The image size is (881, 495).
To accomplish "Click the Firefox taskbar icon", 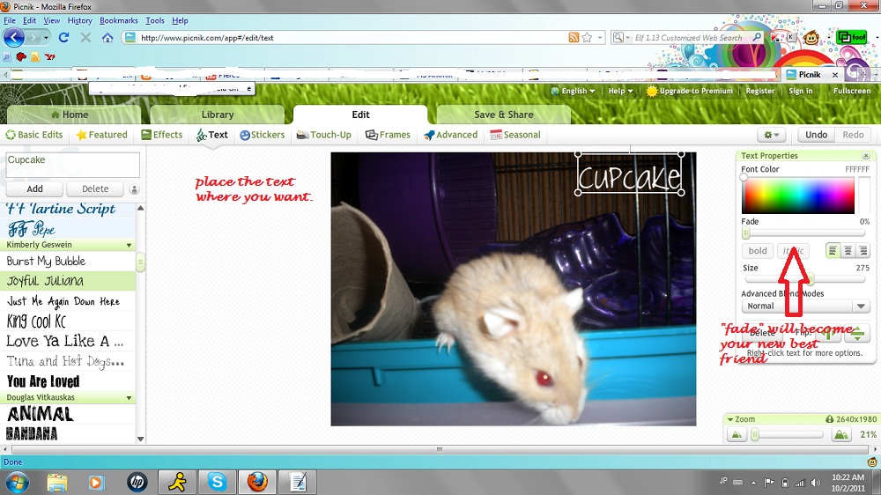I will 257,482.
